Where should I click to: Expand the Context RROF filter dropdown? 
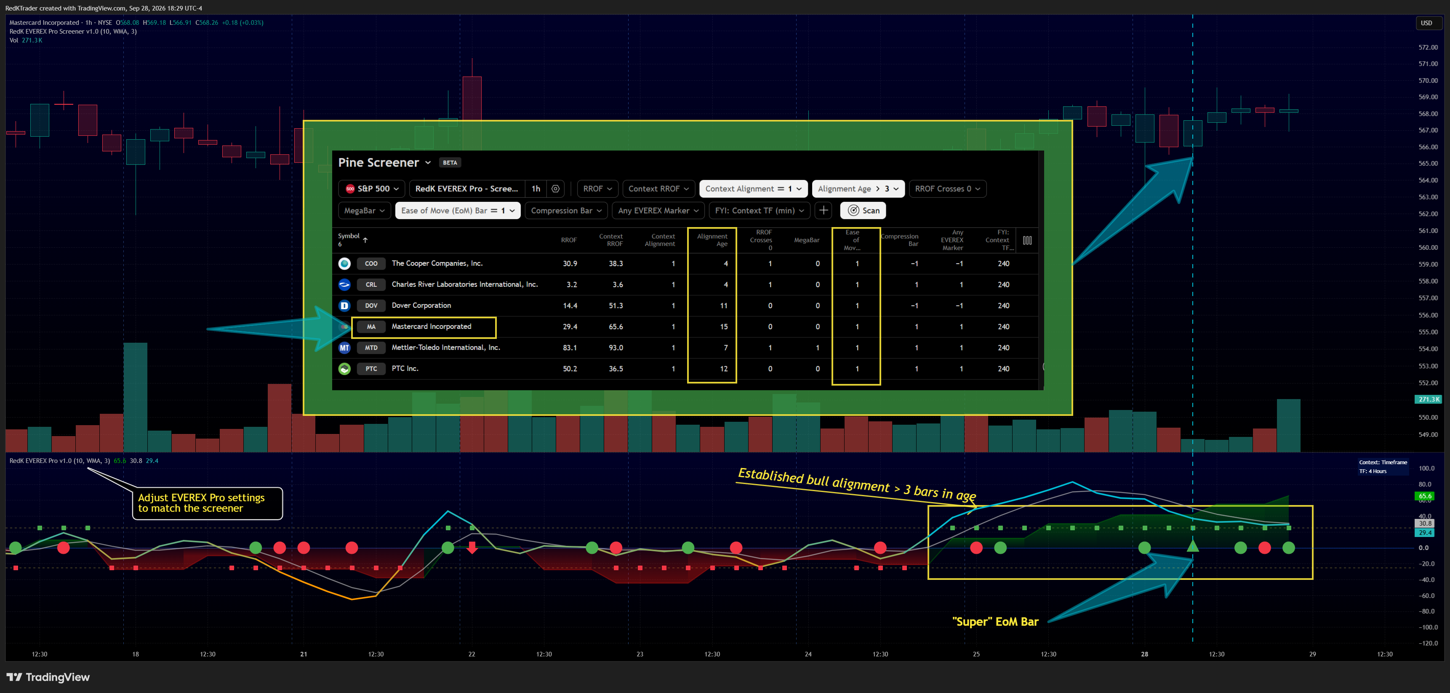pyautogui.click(x=658, y=189)
